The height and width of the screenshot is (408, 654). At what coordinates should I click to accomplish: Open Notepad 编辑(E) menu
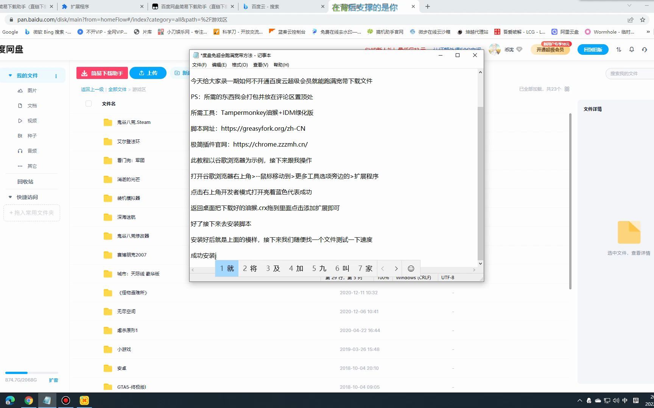(219, 65)
